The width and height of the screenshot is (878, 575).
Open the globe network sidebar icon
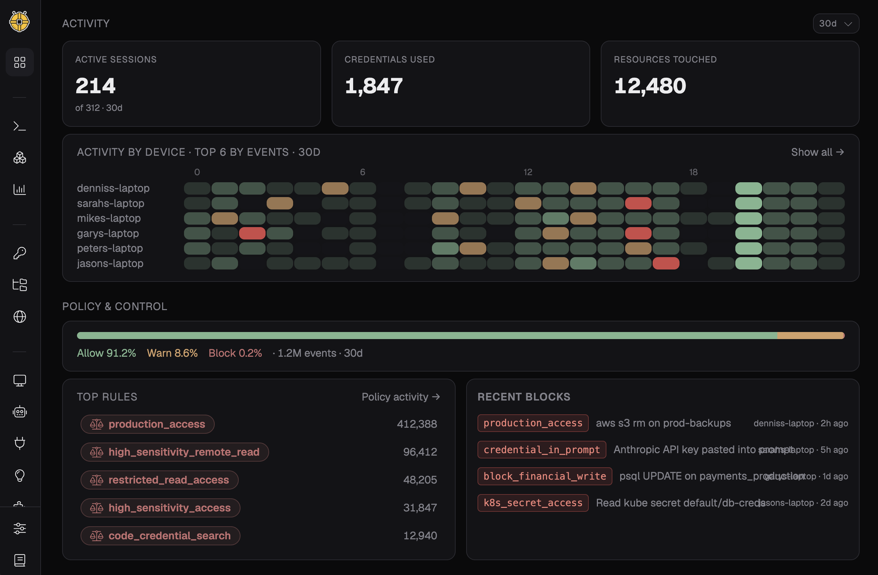pos(20,316)
